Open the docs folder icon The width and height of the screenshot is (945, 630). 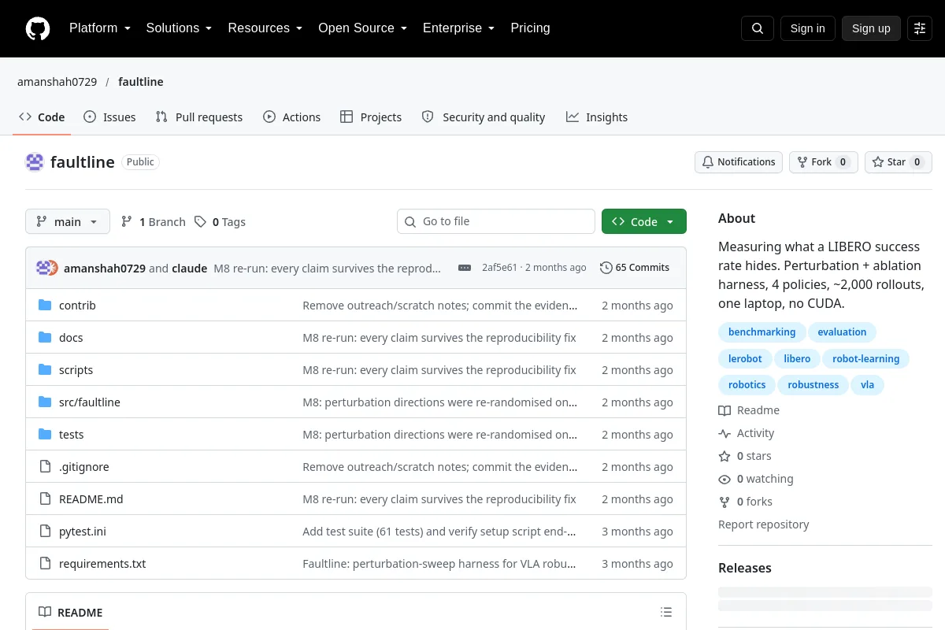tap(45, 338)
